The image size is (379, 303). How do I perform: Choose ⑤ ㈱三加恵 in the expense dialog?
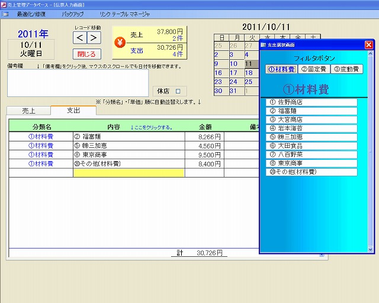point(311,137)
